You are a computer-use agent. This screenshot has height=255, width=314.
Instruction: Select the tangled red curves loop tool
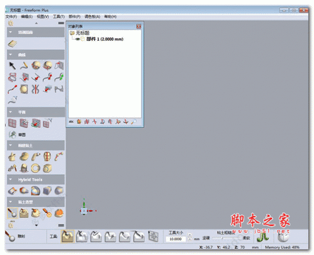[x=13, y=77]
